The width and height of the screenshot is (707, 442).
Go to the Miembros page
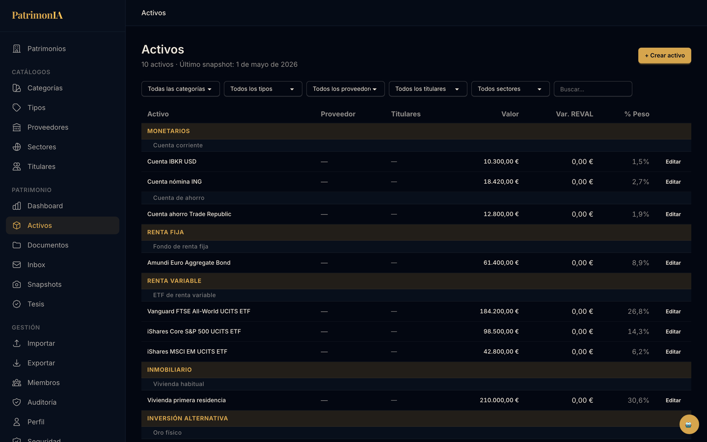[x=62, y=383]
